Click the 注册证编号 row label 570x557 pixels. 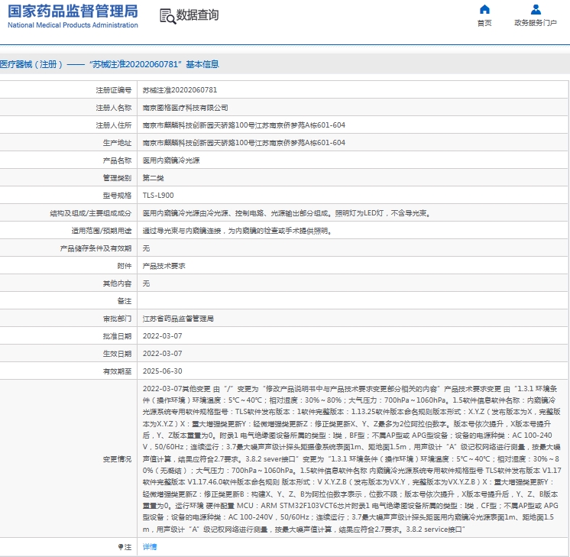point(113,90)
